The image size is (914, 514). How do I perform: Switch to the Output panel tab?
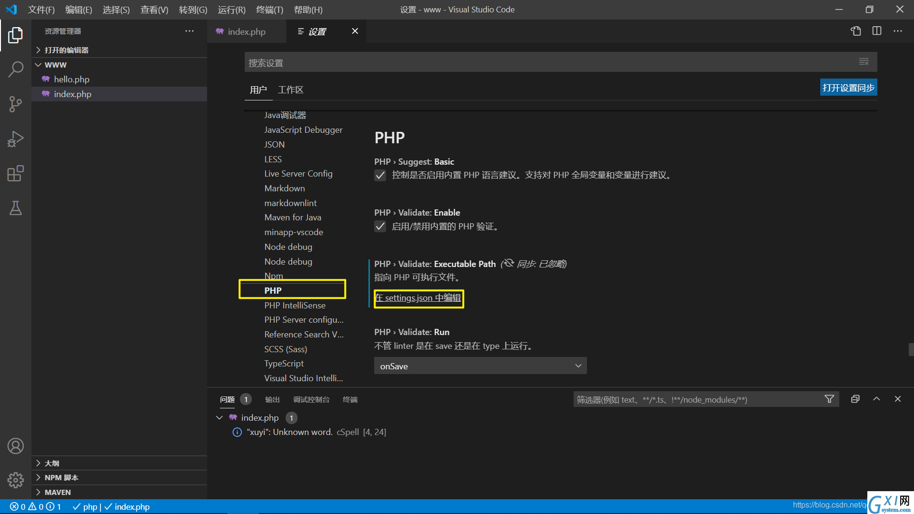[272, 400]
